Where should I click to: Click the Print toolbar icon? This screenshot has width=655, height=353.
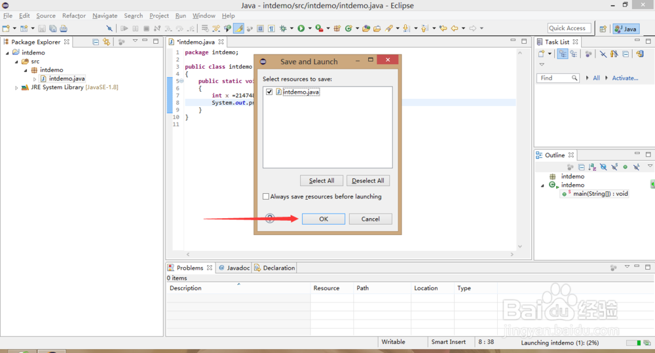pyautogui.click(x=64, y=28)
